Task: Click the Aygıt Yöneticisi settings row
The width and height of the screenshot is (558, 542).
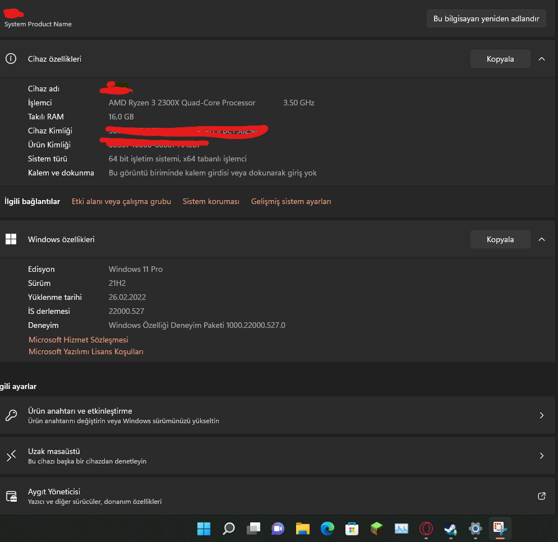Action: pos(278,496)
